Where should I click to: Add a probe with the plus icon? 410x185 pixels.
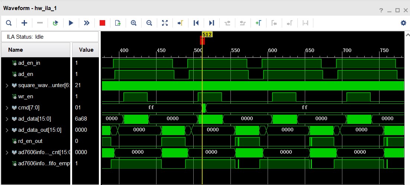[24, 23]
